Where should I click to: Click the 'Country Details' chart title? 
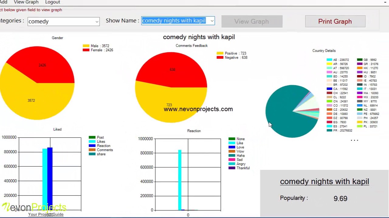(x=324, y=51)
